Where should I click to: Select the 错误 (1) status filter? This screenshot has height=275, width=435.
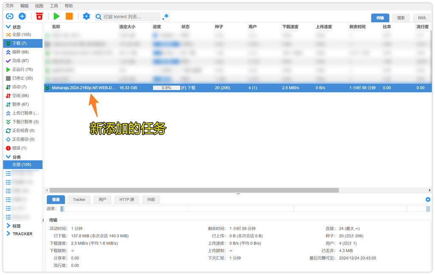point(19,148)
